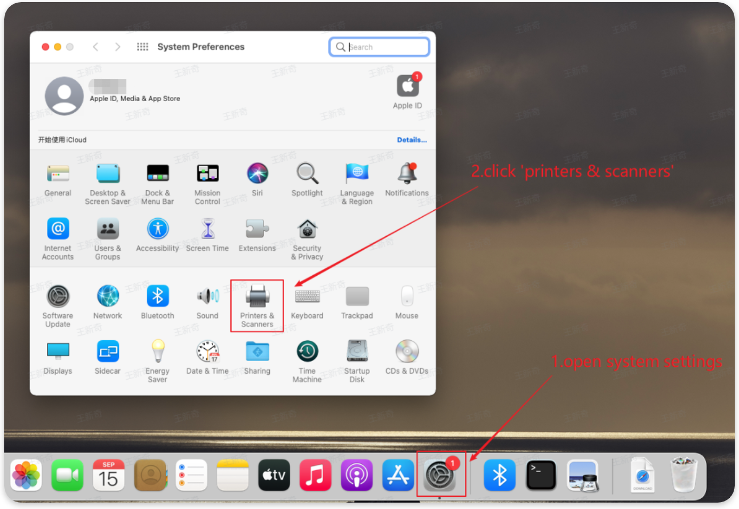Viewport: 739px width, 509px height.
Task: Open Displays preferences
Action: pos(58,351)
